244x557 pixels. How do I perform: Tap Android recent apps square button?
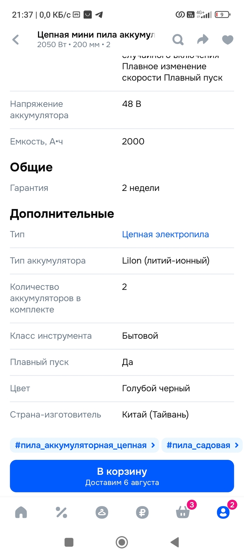pyautogui.click(x=69, y=542)
